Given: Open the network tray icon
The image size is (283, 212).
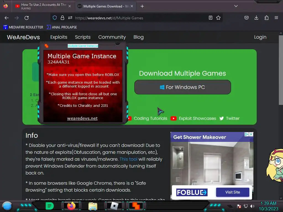Looking at the screenshot, I should click(246, 206).
